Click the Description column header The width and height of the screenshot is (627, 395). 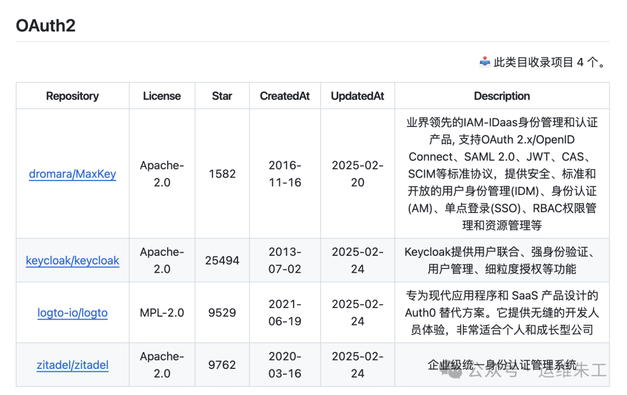502,96
